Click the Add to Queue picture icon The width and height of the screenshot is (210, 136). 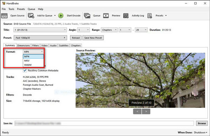coord(31,16)
